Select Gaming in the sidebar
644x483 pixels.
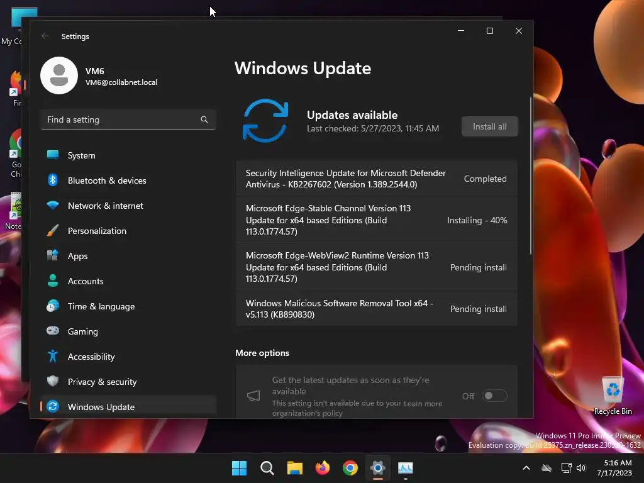point(128,331)
